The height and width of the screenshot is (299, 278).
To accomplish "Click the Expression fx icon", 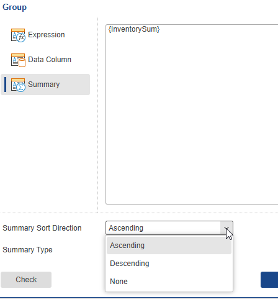I will (x=18, y=35).
